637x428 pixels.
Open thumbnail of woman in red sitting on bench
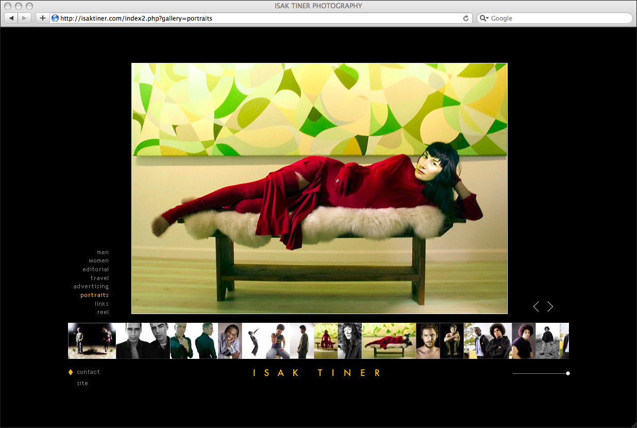click(326, 341)
